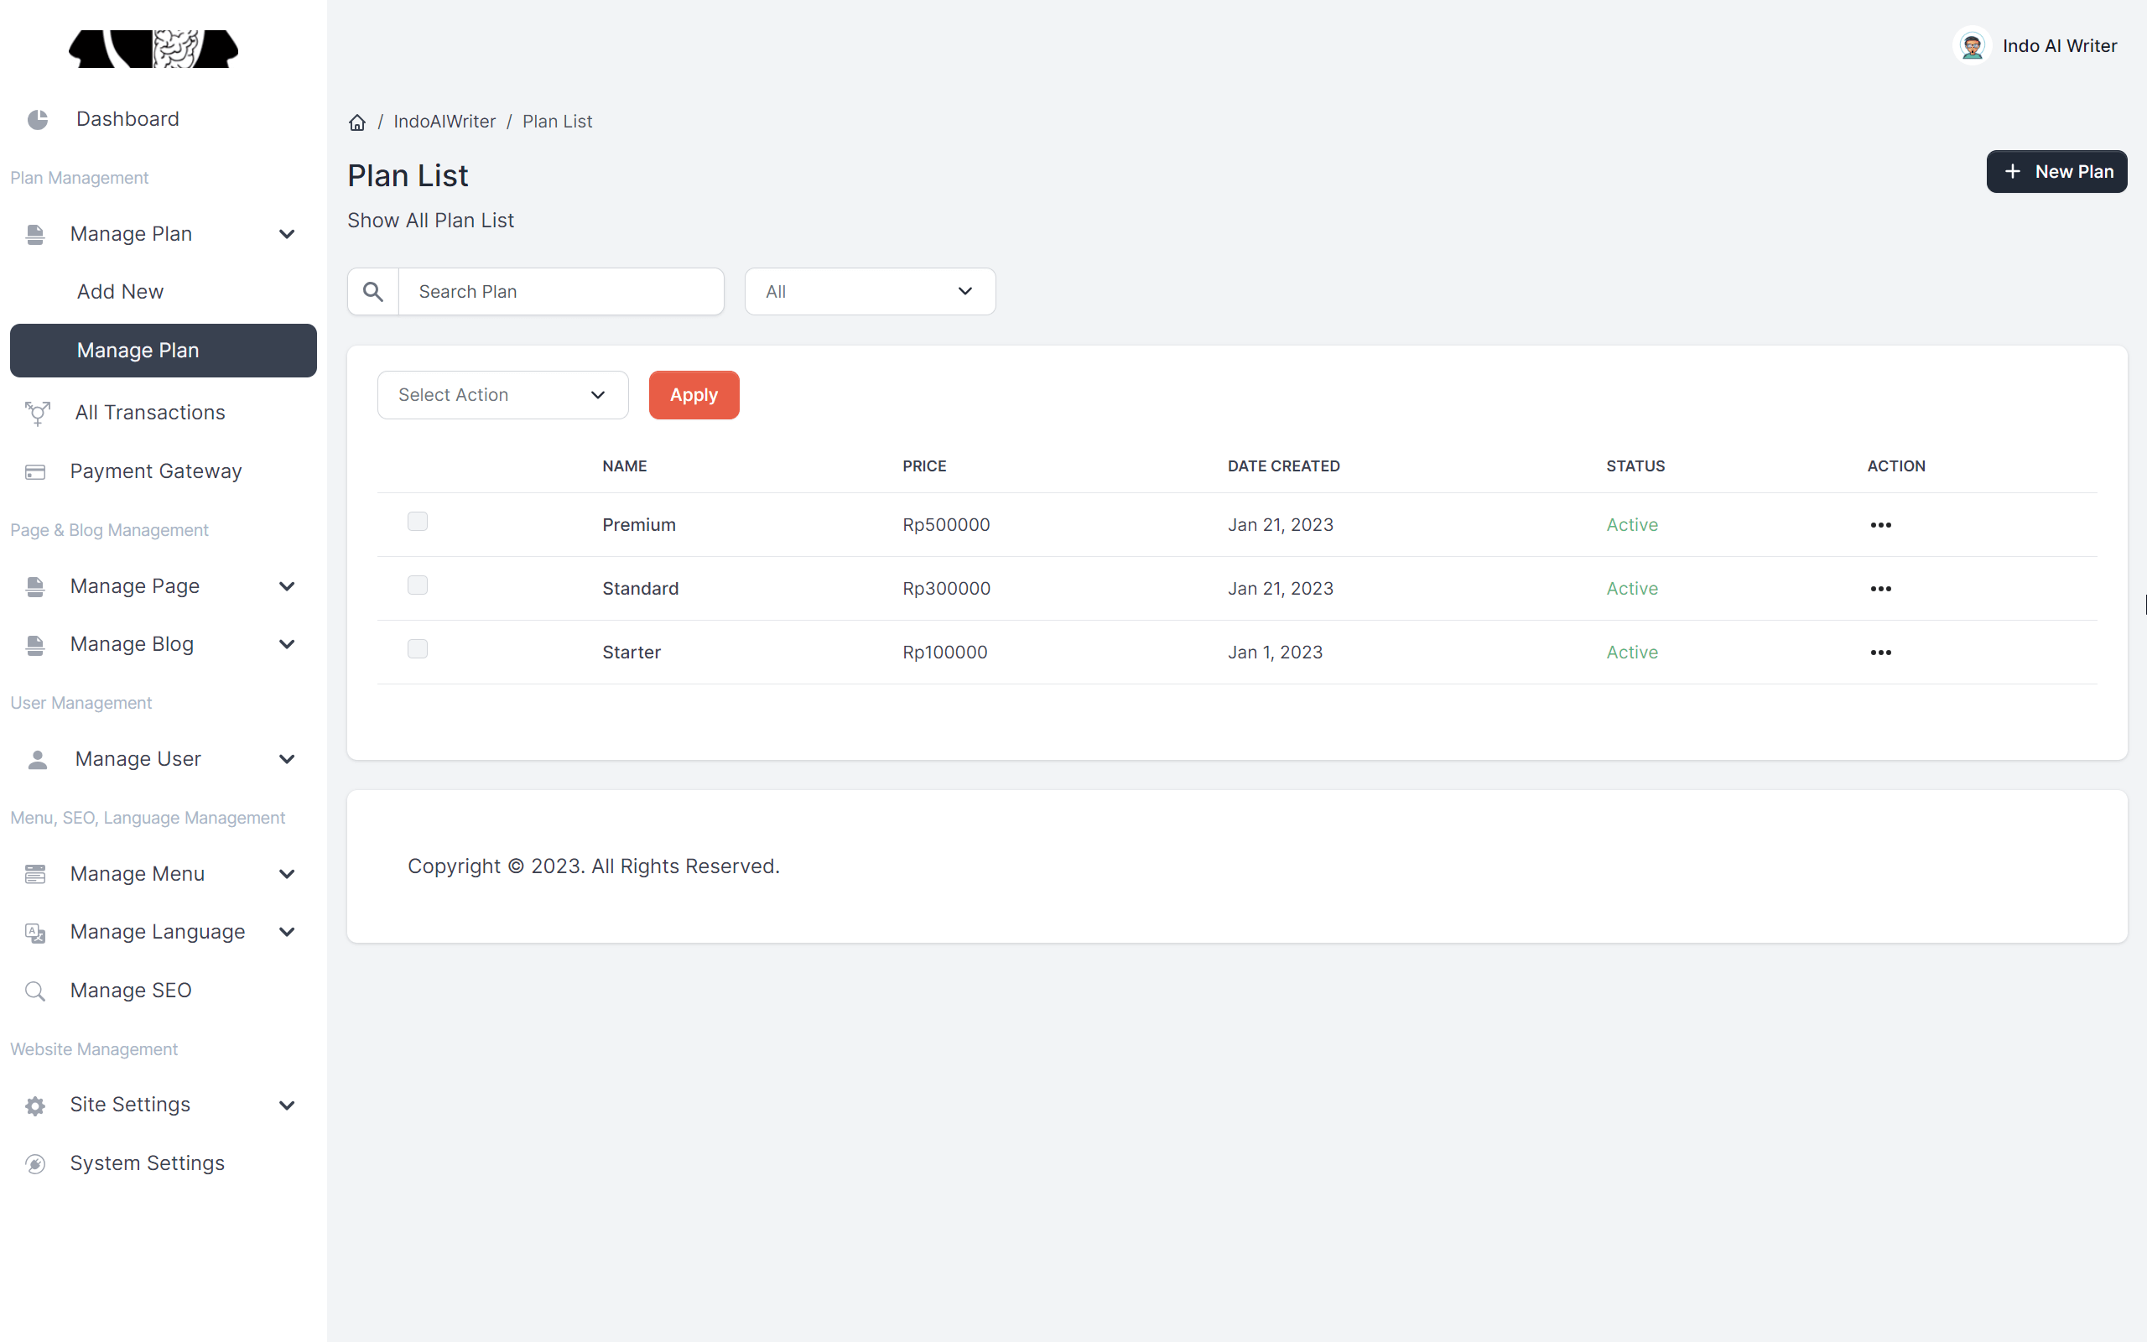Click the Payment Gateway card icon
Viewport: 2147px width, 1342px height.
pyautogui.click(x=34, y=471)
